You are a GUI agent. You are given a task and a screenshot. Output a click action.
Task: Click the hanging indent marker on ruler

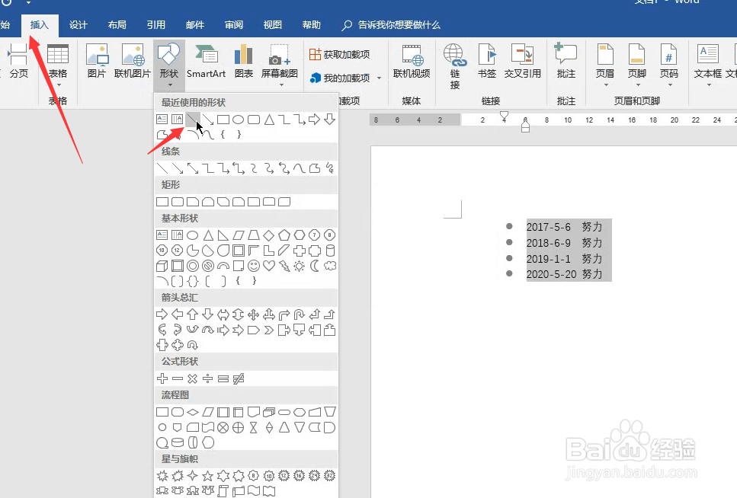click(525, 124)
